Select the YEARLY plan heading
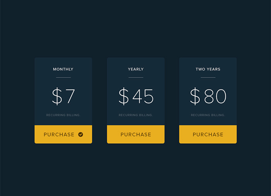Viewport: 271px width, 196px height. tap(135, 69)
